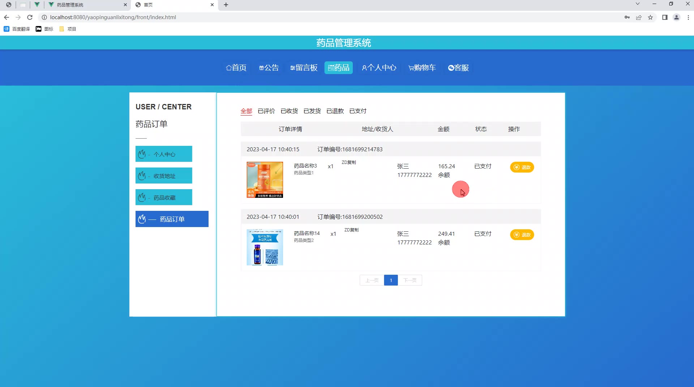Open 药品收藏 in the user center sidebar
Viewport: 694px width, 387px height.
tap(164, 197)
